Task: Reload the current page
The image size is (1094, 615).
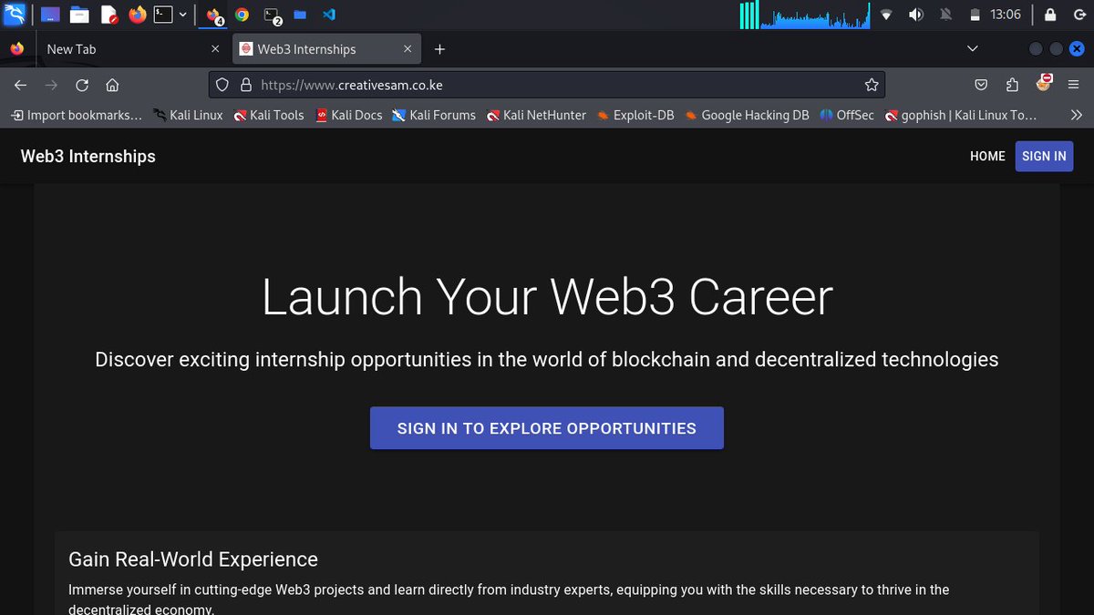Action: point(82,85)
